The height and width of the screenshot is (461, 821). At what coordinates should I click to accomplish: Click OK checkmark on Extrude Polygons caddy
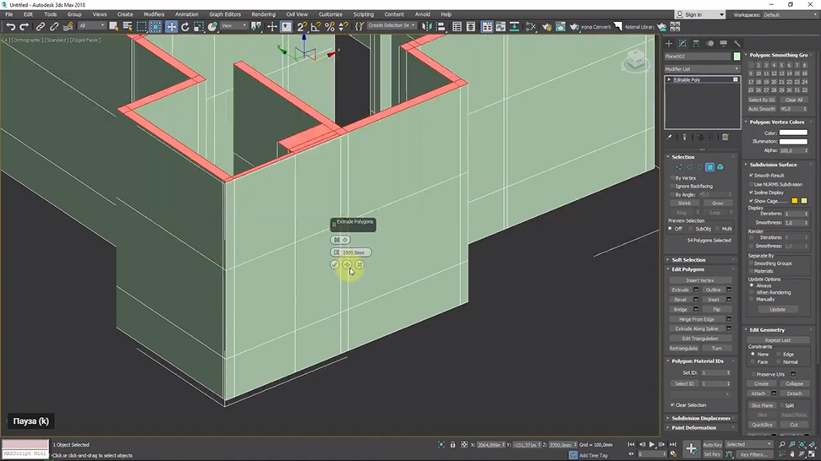point(335,264)
